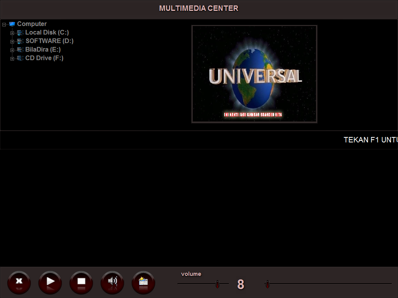Image resolution: width=398 pixels, height=298 pixels.
Task: Click the BilaDira (E:) drive icon
Action: point(20,50)
